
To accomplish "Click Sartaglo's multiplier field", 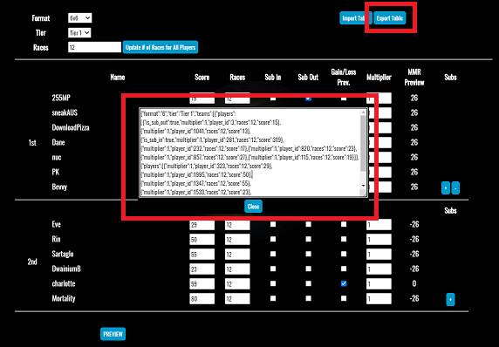I will click(379, 254).
